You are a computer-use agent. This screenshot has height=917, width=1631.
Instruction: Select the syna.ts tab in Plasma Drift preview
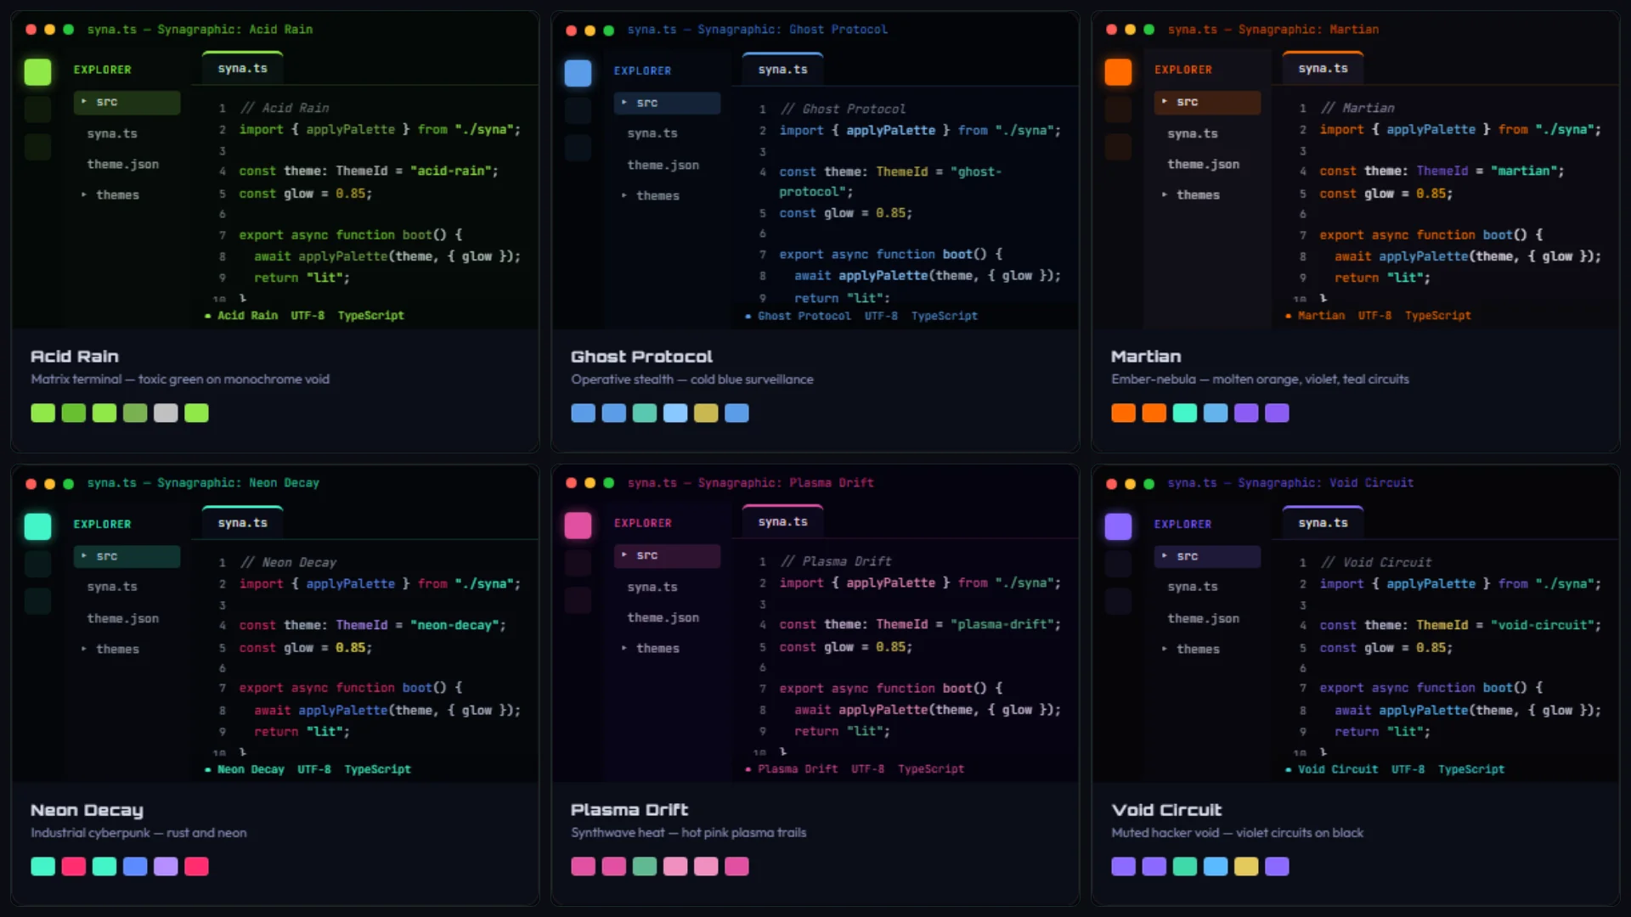tap(782, 521)
